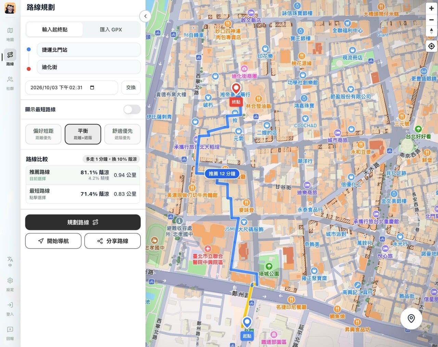
Task: Open the 回報 feedback icon
Action: click(10, 333)
